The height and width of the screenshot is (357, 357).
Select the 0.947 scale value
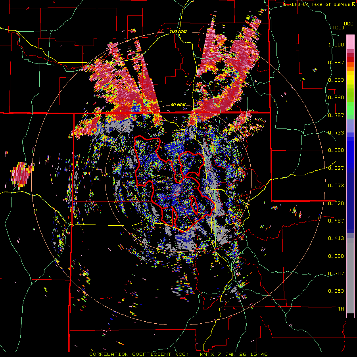(x=336, y=62)
